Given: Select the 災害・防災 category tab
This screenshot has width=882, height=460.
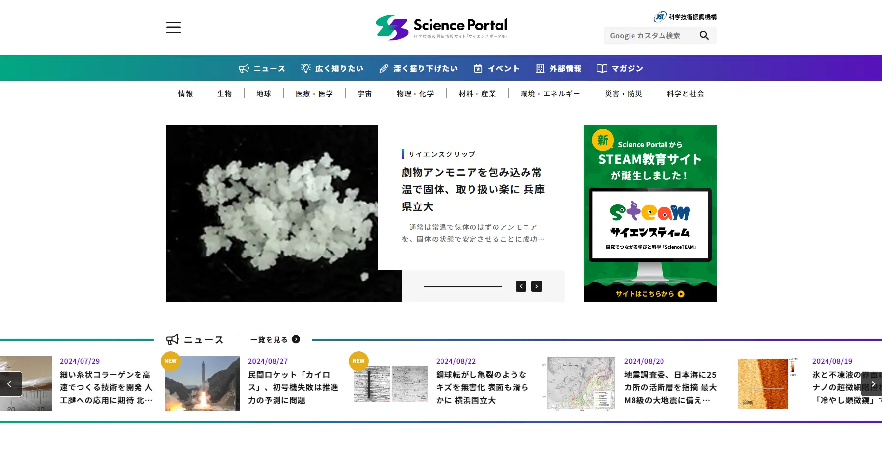Looking at the screenshot, I should point(624,93).
